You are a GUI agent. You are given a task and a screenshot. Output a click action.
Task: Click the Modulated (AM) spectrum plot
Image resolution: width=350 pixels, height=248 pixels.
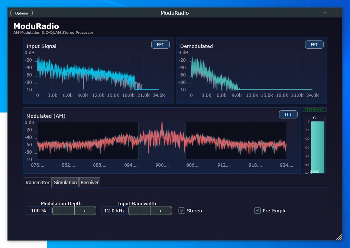[162, 140]
